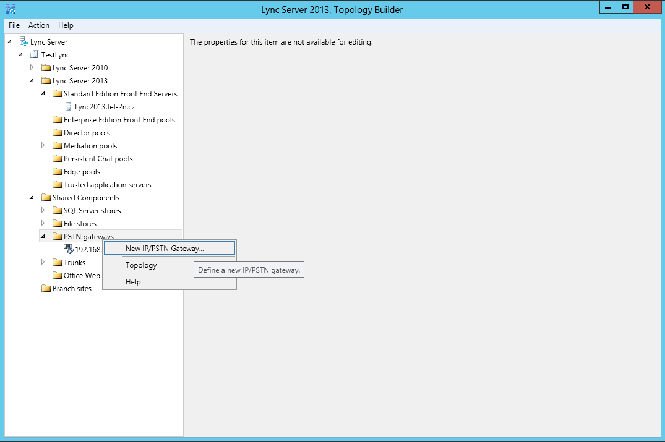Collapse the Lync Server 2013 node
The height and width of the screenshot is (442, 665).
(32, 81)
